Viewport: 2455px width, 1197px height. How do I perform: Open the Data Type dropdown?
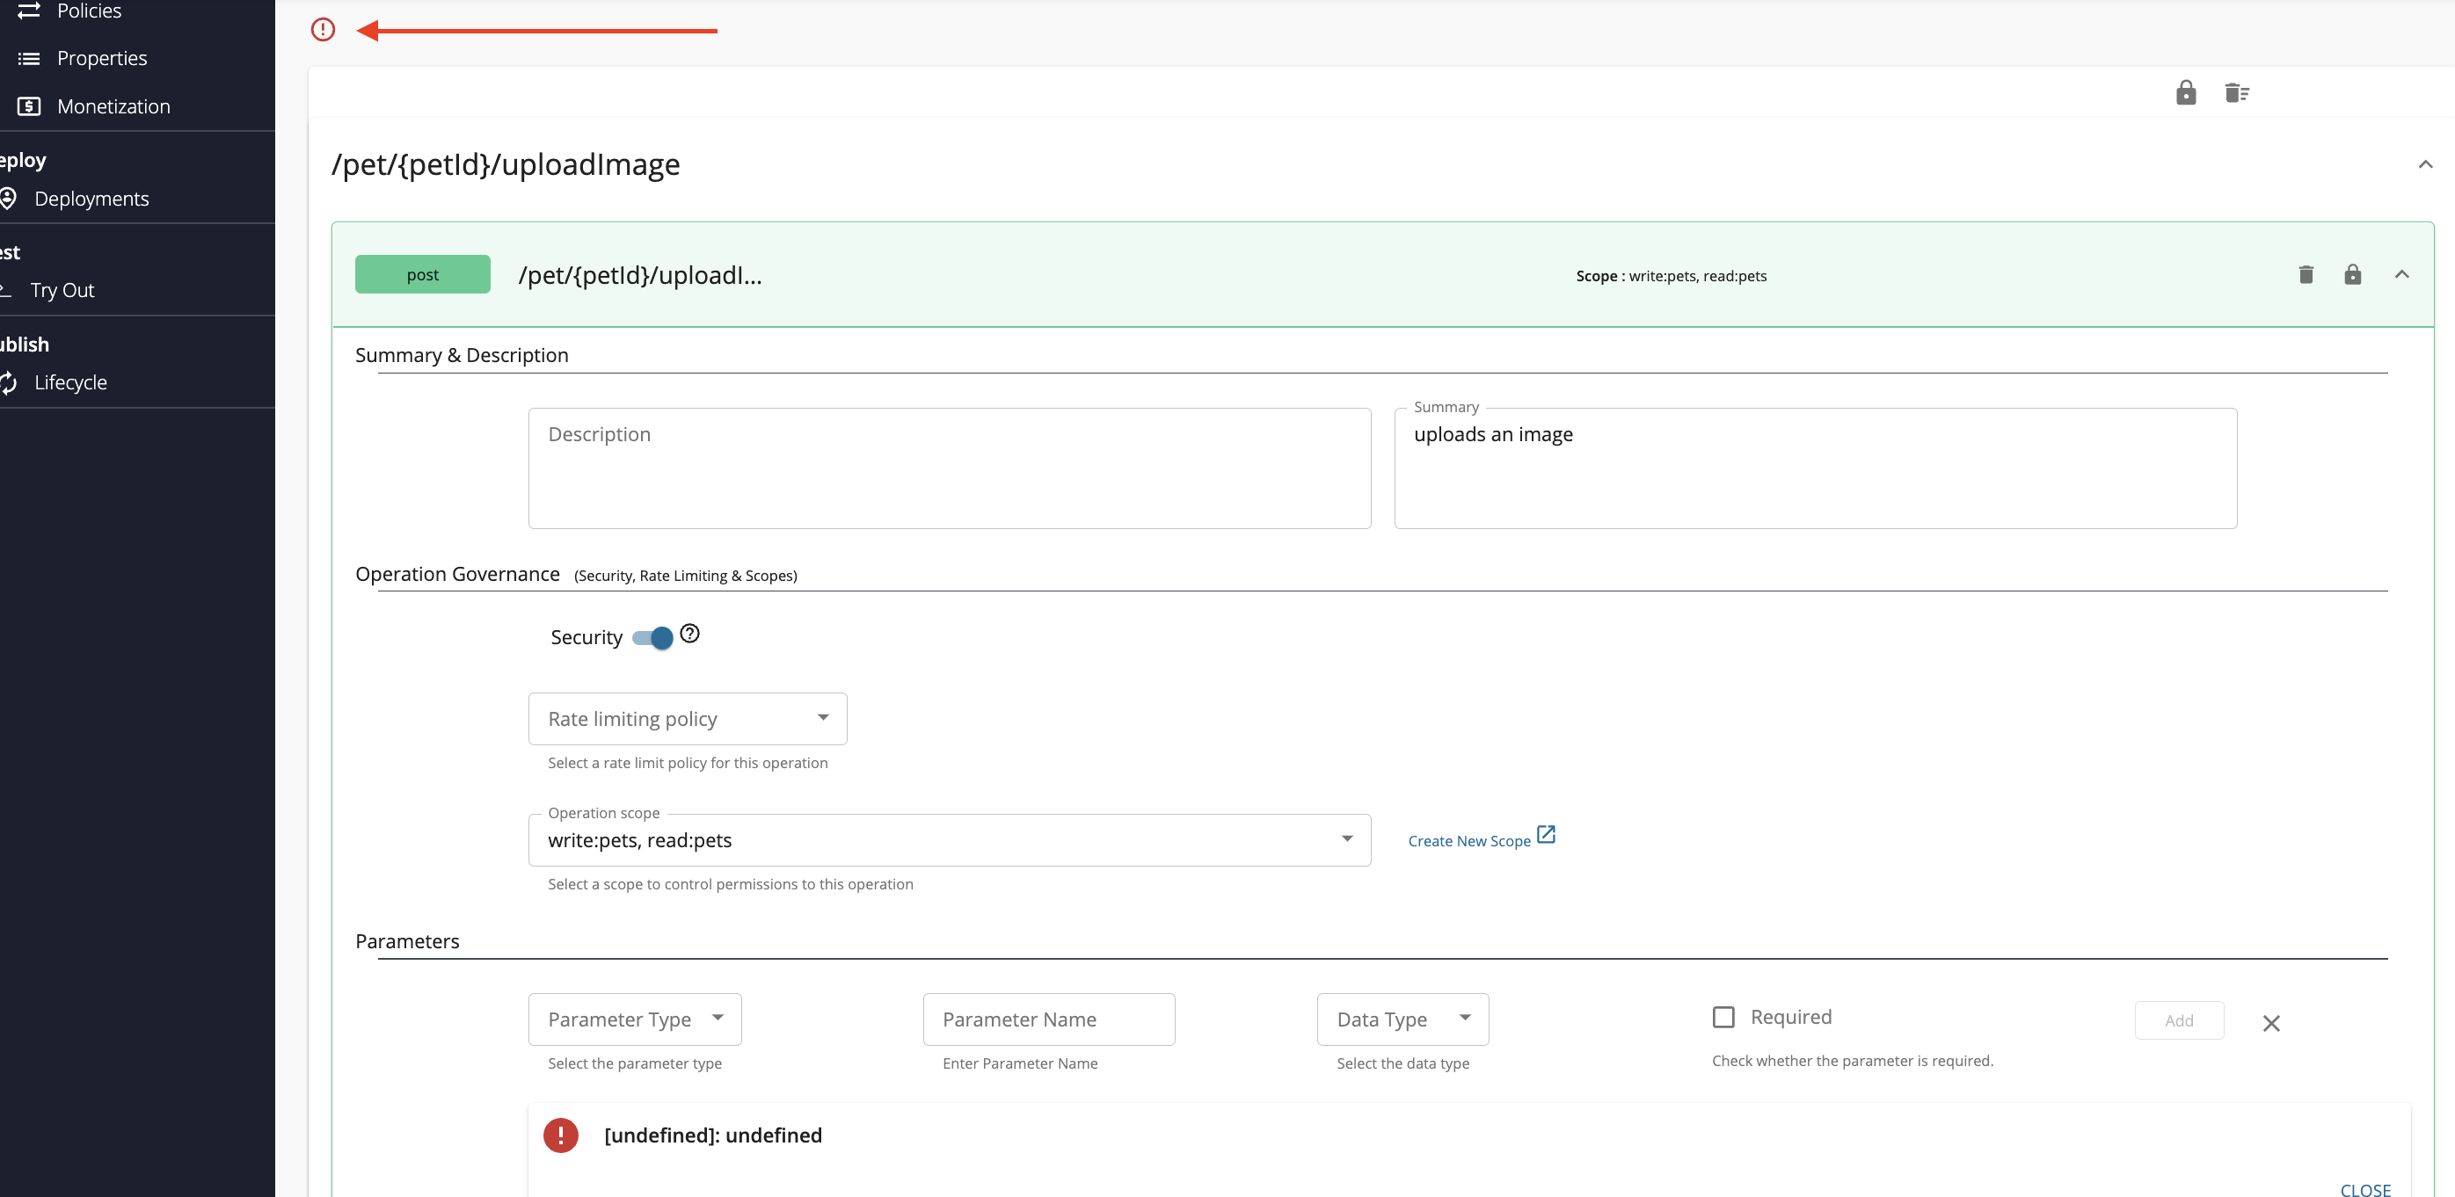point(1401,1019)
